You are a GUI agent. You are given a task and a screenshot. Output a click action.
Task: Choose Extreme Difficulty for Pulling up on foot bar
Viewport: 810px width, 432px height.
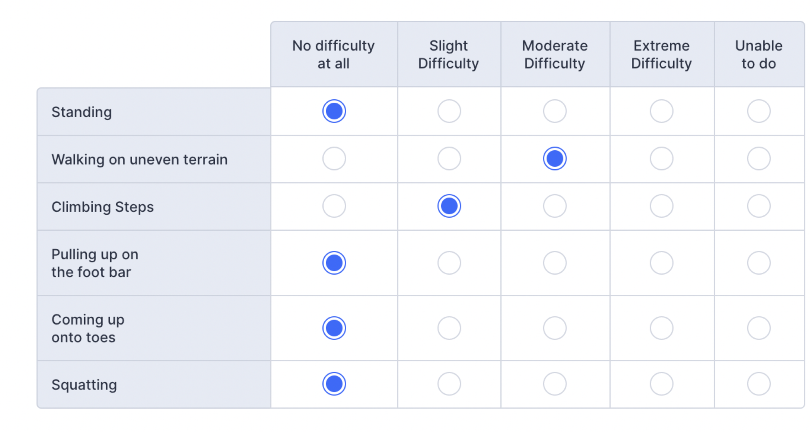661,263
